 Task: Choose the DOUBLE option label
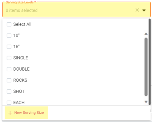[x=21, y=69]
